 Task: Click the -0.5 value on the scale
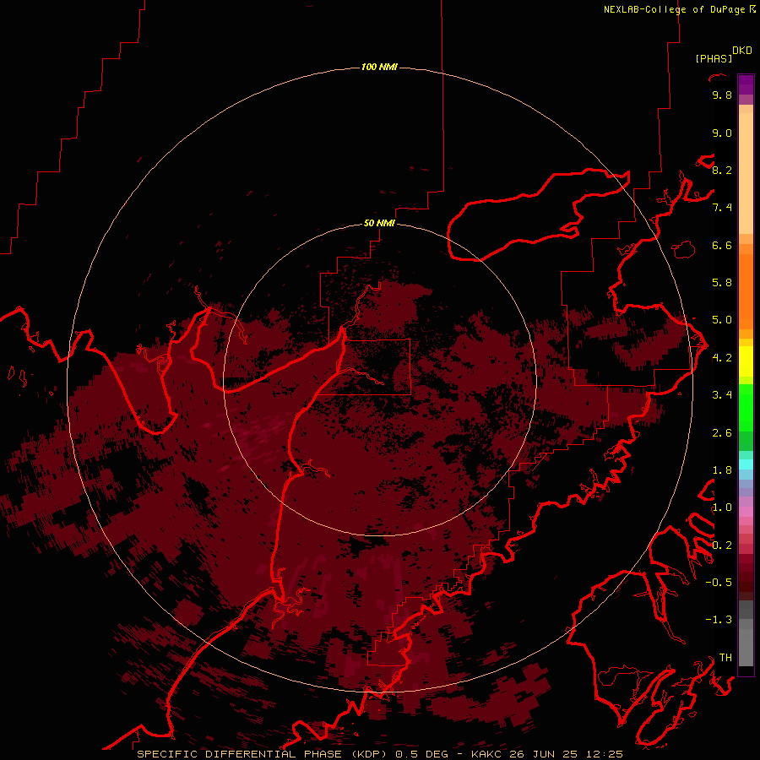click(x=719, y=583)
